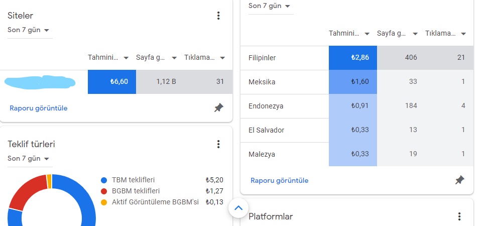Viewport: 495px width, 226px height.
Task: Click the ₺6,60 earnings cell in Siteler
Action: 111,82
